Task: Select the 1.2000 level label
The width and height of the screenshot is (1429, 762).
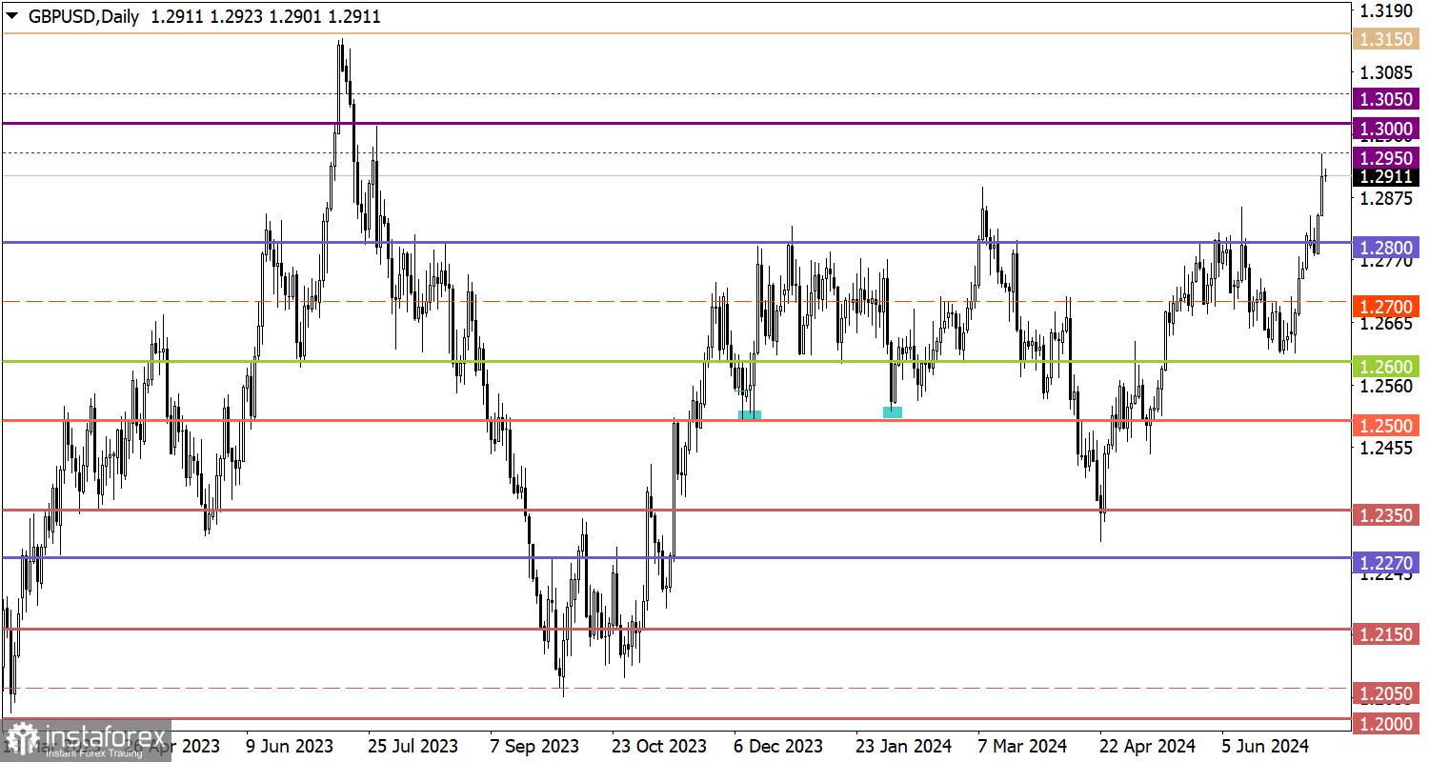Action: pyautogui.click(x=1386, y=724)
